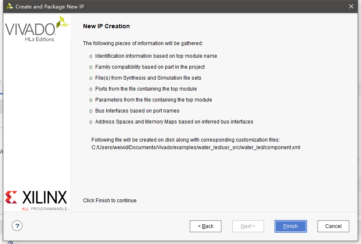This screenshot has height=244, width=361.
Task: Click 'File(s) from Synthesis and Simulation file sets'
Action: coord(148,78)
